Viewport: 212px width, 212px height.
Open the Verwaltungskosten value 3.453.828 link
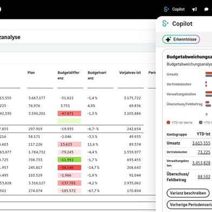click(x=201, y=163)
